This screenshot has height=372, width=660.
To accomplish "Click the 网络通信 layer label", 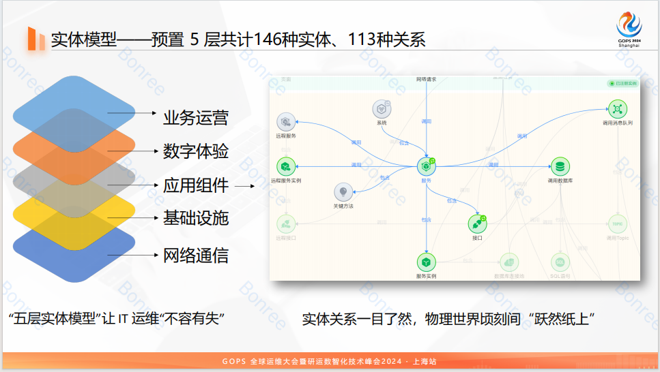I will click(x=196, y=255).
